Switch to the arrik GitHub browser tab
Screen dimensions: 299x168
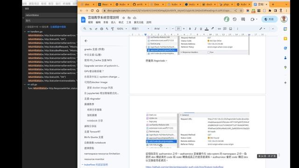(139, 4)
